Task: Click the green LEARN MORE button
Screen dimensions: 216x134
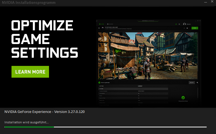Action: click(x=30, y=72)
